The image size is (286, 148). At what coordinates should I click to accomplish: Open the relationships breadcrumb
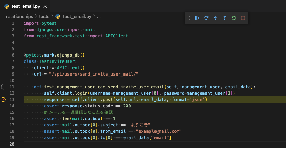pyautogui.click(x=19, y=17)
